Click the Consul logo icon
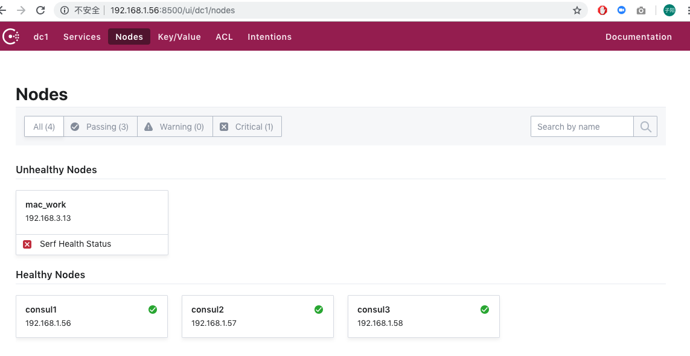 click(x=11, y=37)
